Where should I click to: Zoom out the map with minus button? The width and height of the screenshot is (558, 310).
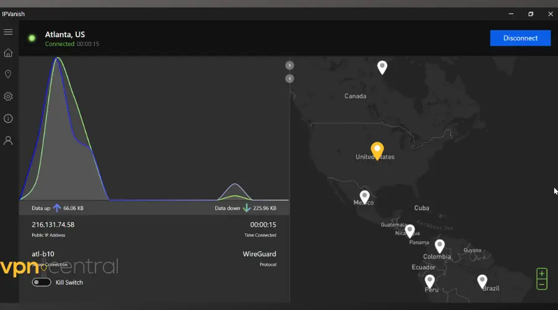(x=542, y=285)
